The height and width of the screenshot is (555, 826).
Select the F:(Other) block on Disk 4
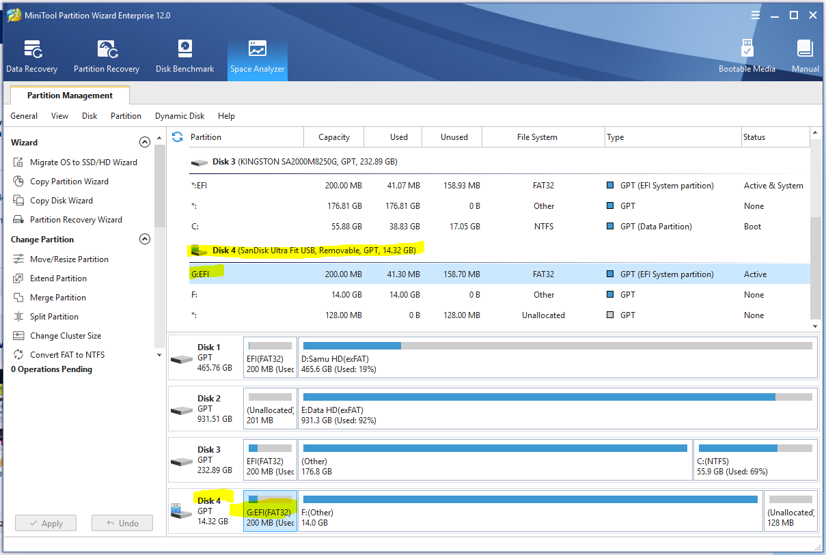pyautogui.click(x=530, y=511)
